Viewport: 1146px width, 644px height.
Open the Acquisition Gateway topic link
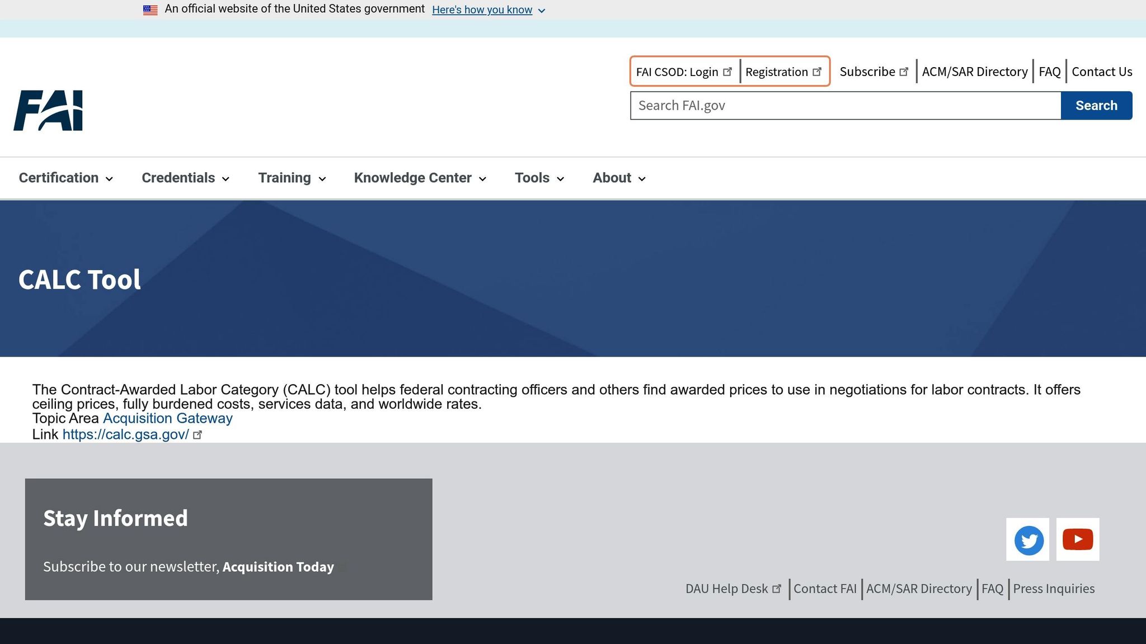pyautogui.click(x=168, y=418)
